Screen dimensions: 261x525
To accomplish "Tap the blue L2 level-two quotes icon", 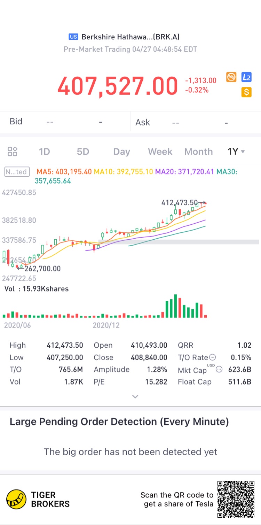I will [246, 77].
